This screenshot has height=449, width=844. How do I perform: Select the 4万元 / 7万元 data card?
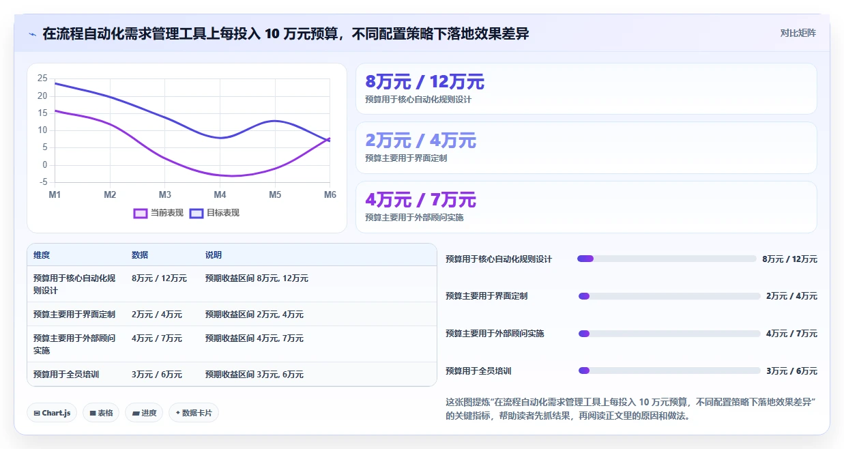[586, 207]
